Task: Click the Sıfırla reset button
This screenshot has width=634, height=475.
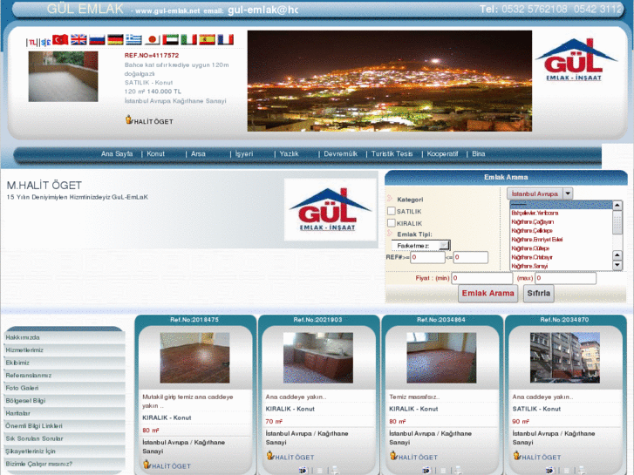Action: coord(539,294)
